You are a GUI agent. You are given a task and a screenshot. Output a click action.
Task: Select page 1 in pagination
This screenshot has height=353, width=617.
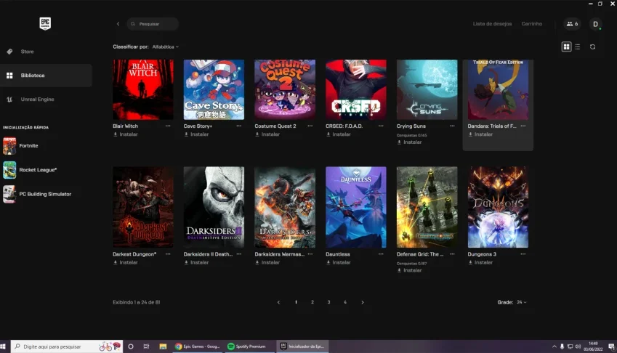tap(296, 302)
